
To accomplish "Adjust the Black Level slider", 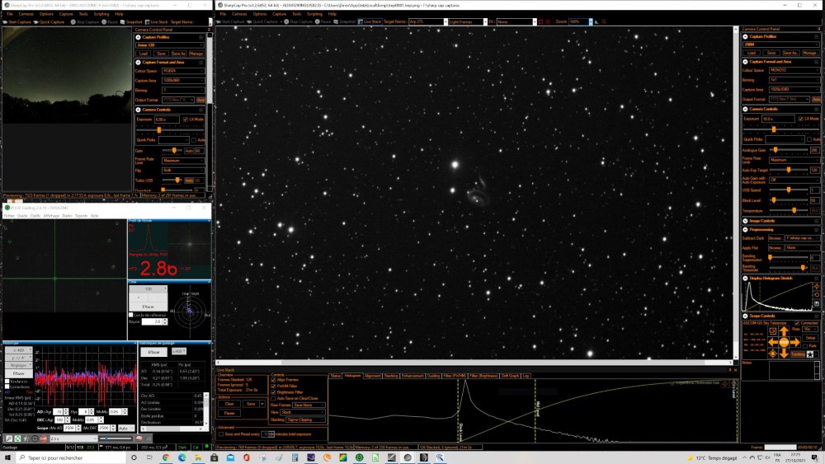I will click(788, 200).
